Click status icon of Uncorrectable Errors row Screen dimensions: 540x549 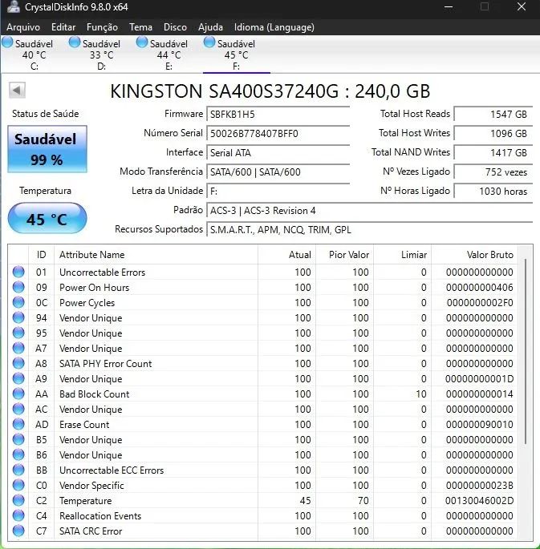(18, 272)
